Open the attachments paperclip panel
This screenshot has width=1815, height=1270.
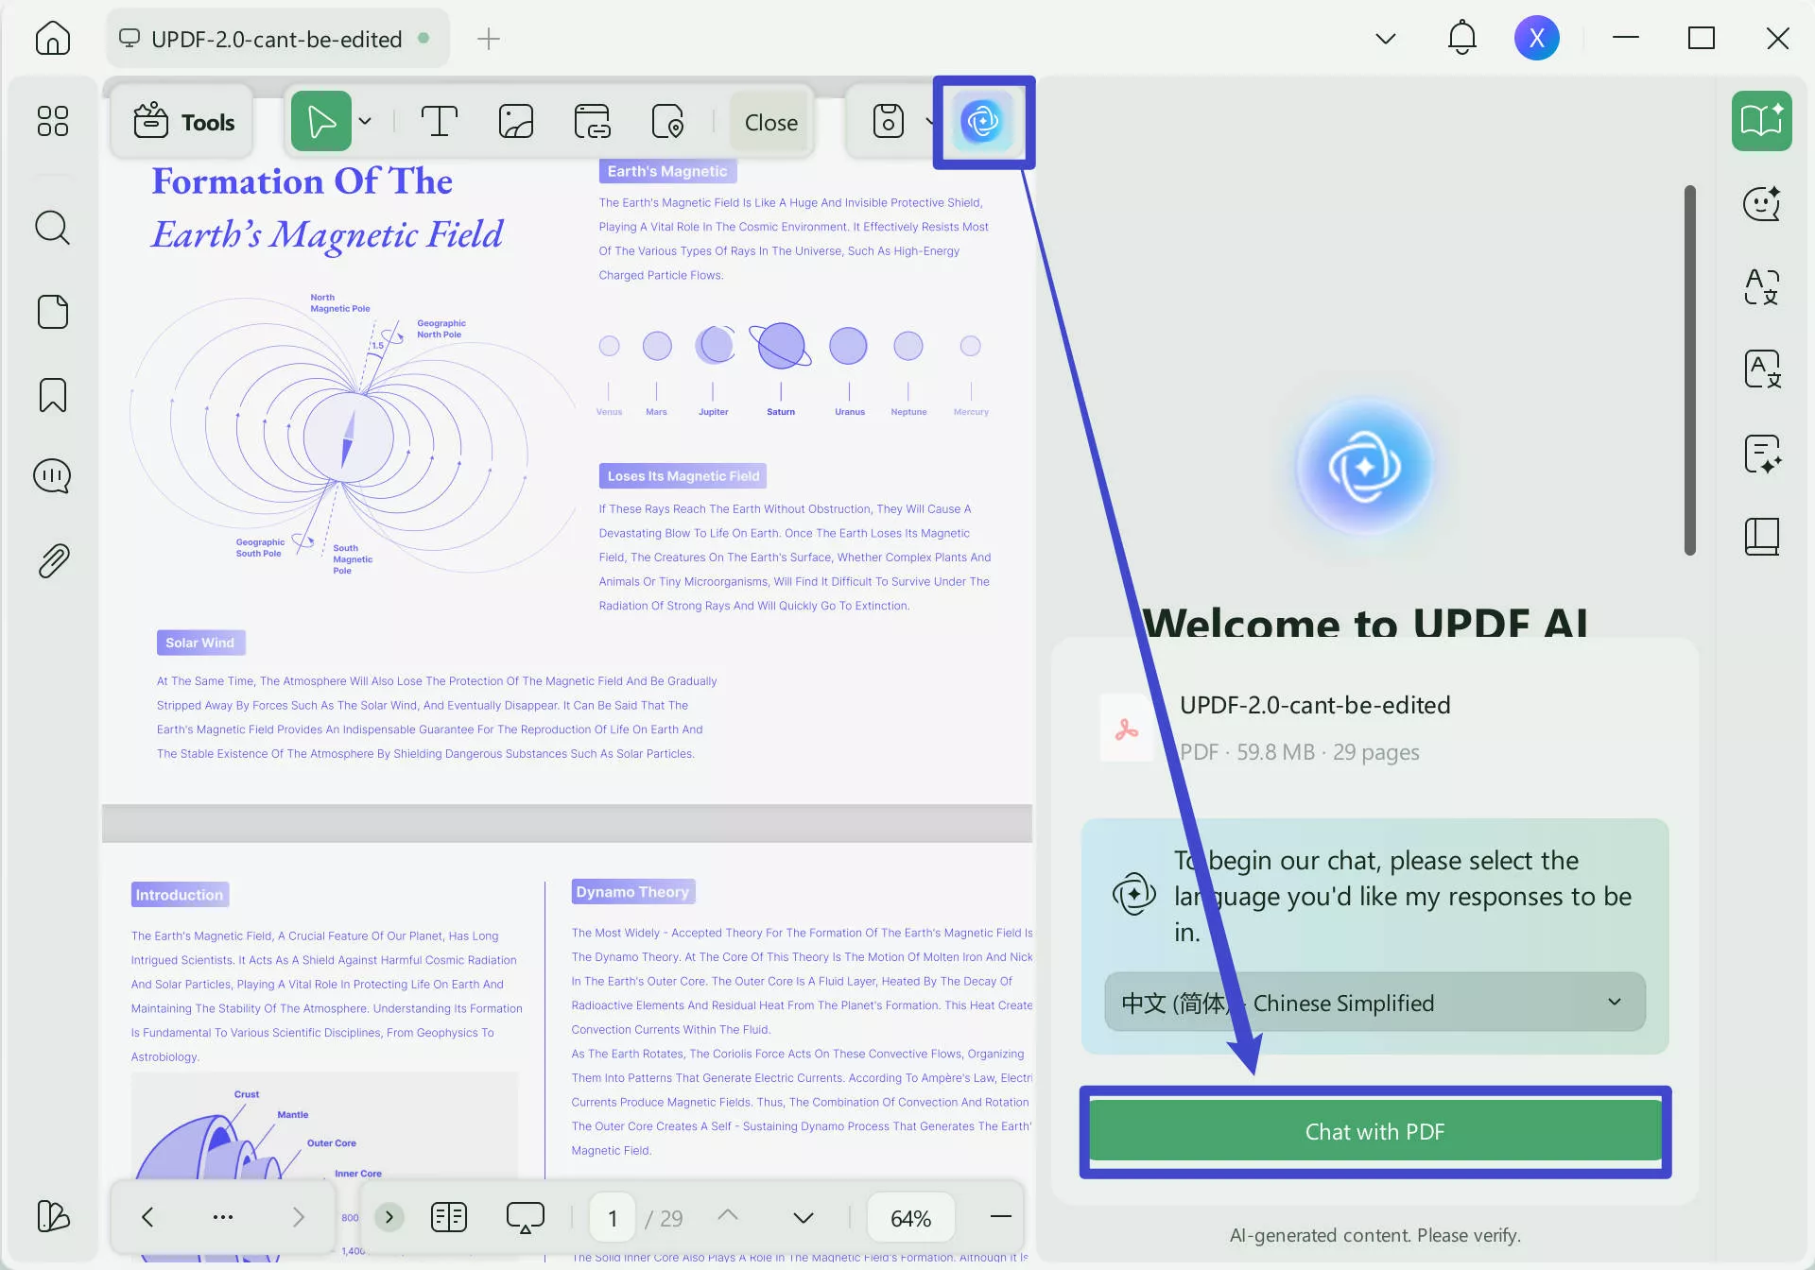pyautogui.click(x=52, y=559)
